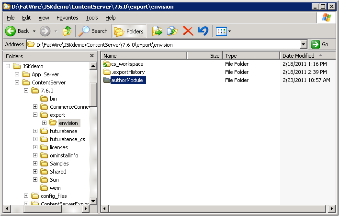339x216 pixels.
Task: Open the Back history dropdown arrow
Action: click(x=34, y=31)
